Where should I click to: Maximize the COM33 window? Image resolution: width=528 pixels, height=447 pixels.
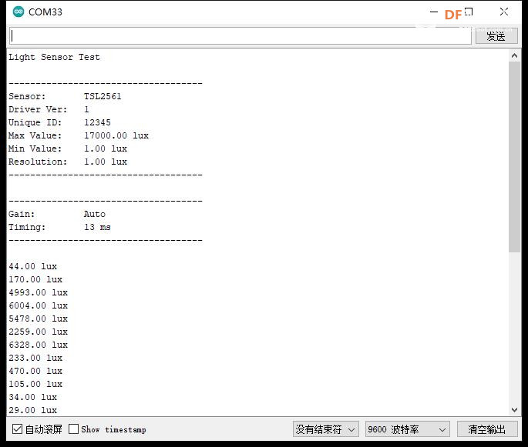click(x=469, y=12)
